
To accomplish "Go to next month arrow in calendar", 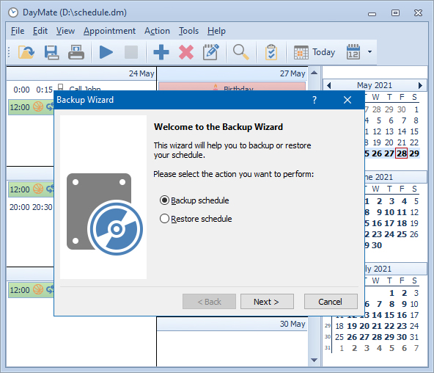I will pyautogui.click(x=421, y=85).
